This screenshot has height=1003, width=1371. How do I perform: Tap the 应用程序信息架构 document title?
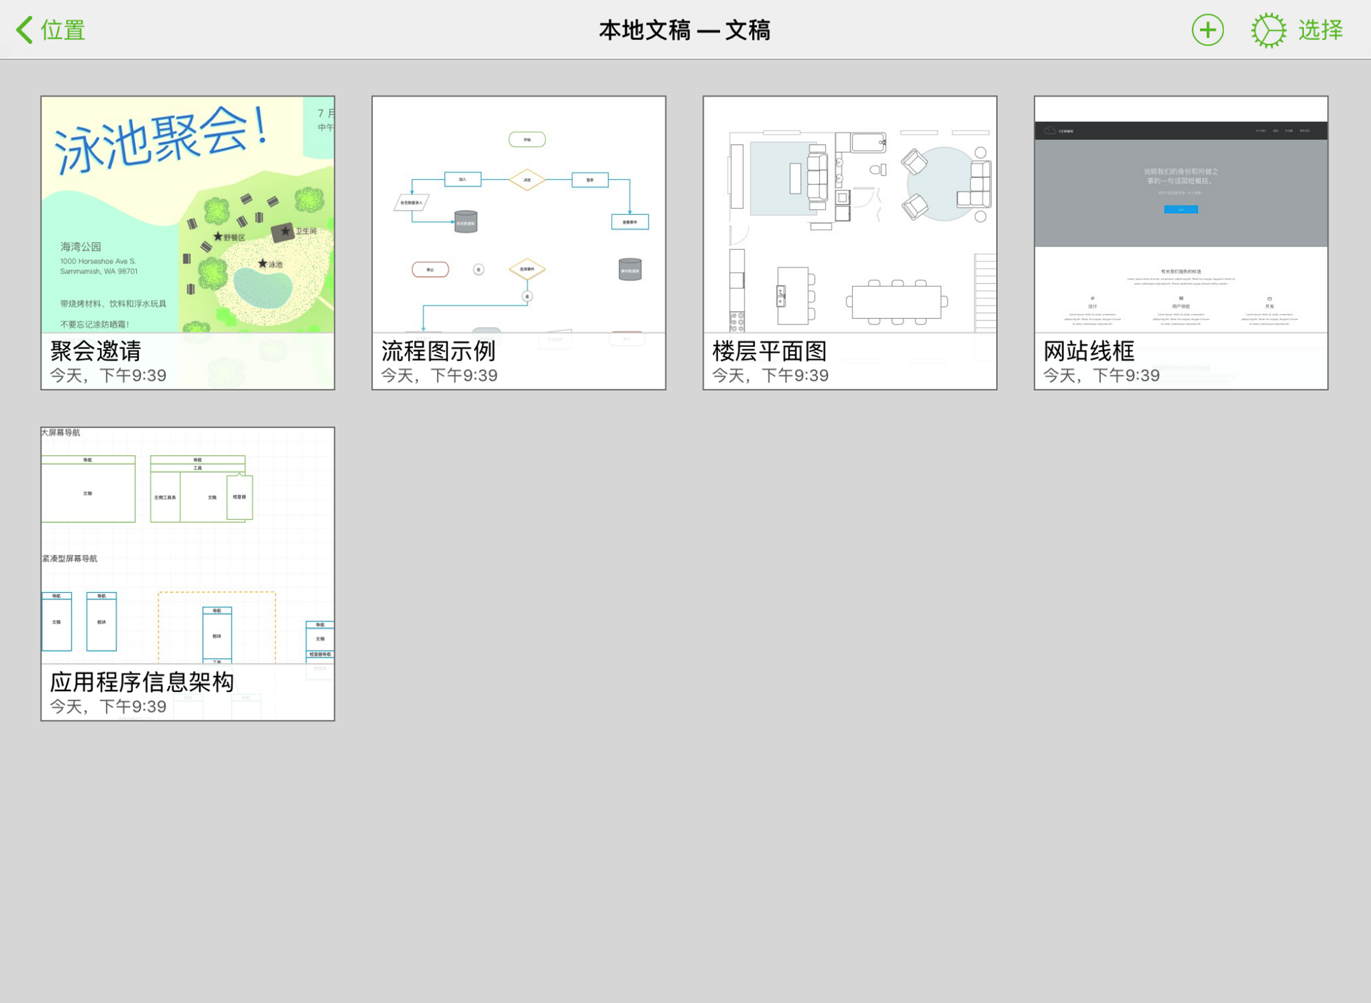point(142,682)
